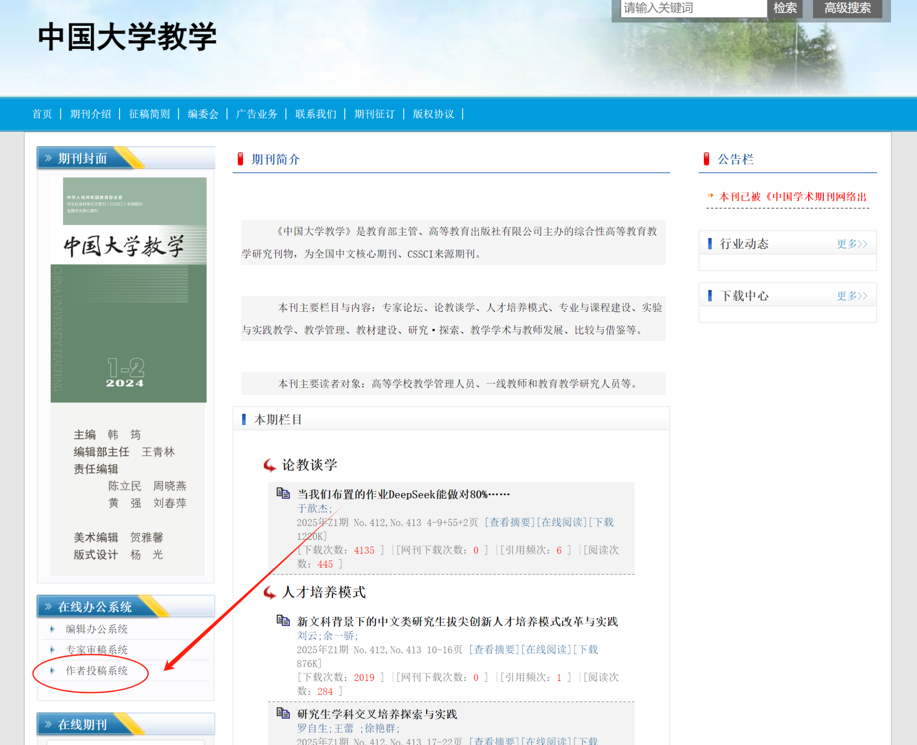
Task: Expand 下载中心 with 更多>> link
Action: pyautogui.click(x=852, y=296)
